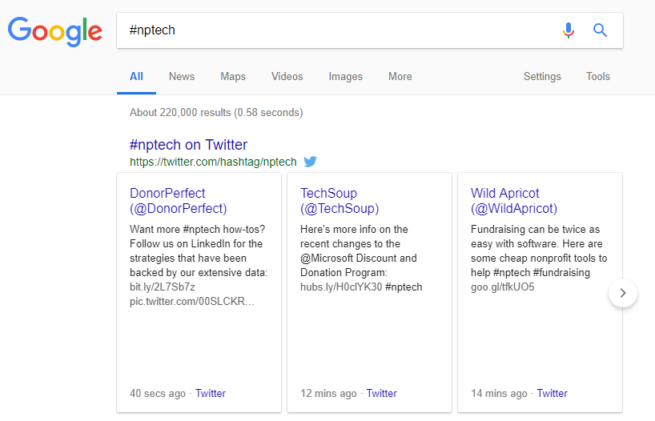The height and width of the screenshot is (421, 655).
Task: Switch to the Videos tab
Action: [x=287, y=76]
